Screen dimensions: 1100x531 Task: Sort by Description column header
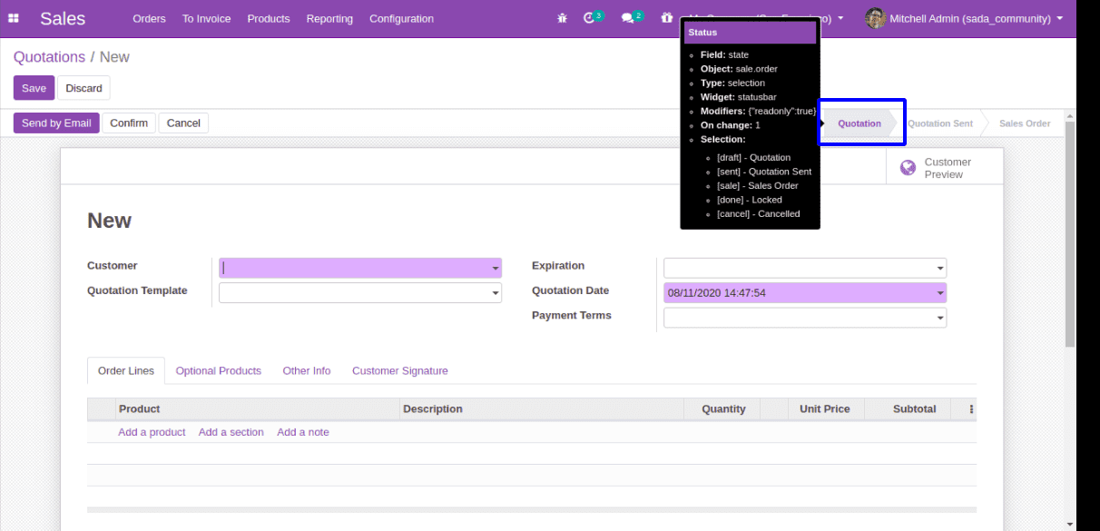point(542,409)
